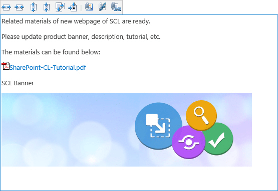Click the attach image paperclip icon
Viewport: 278px width, 191px height.
tap(89, 6)
